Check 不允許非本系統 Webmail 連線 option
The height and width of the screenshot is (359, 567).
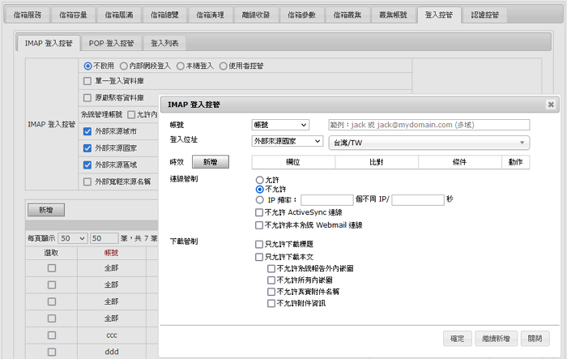259,225
